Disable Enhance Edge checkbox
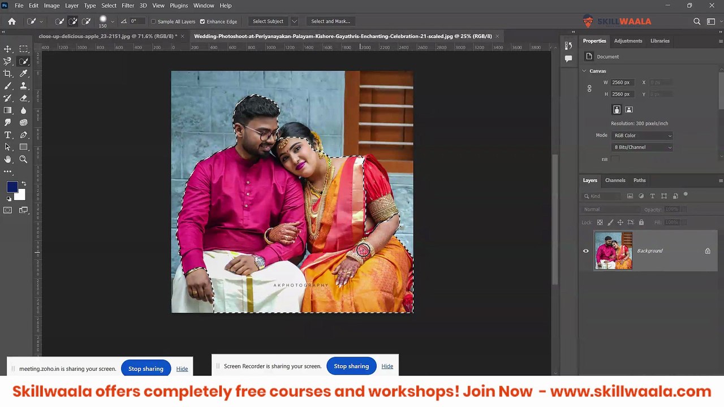The image size is (724, 407). tap(202, 21)
